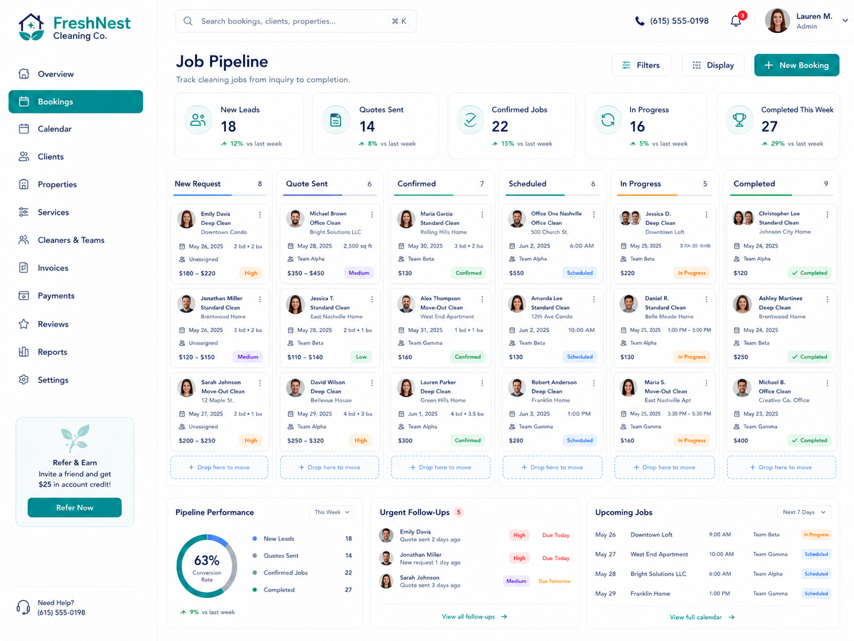Image resolution: width=854 pixels, height=641 pixels.
Task: Click Confirmed badge on Lauren Parker card
Action: click(468, 441)
